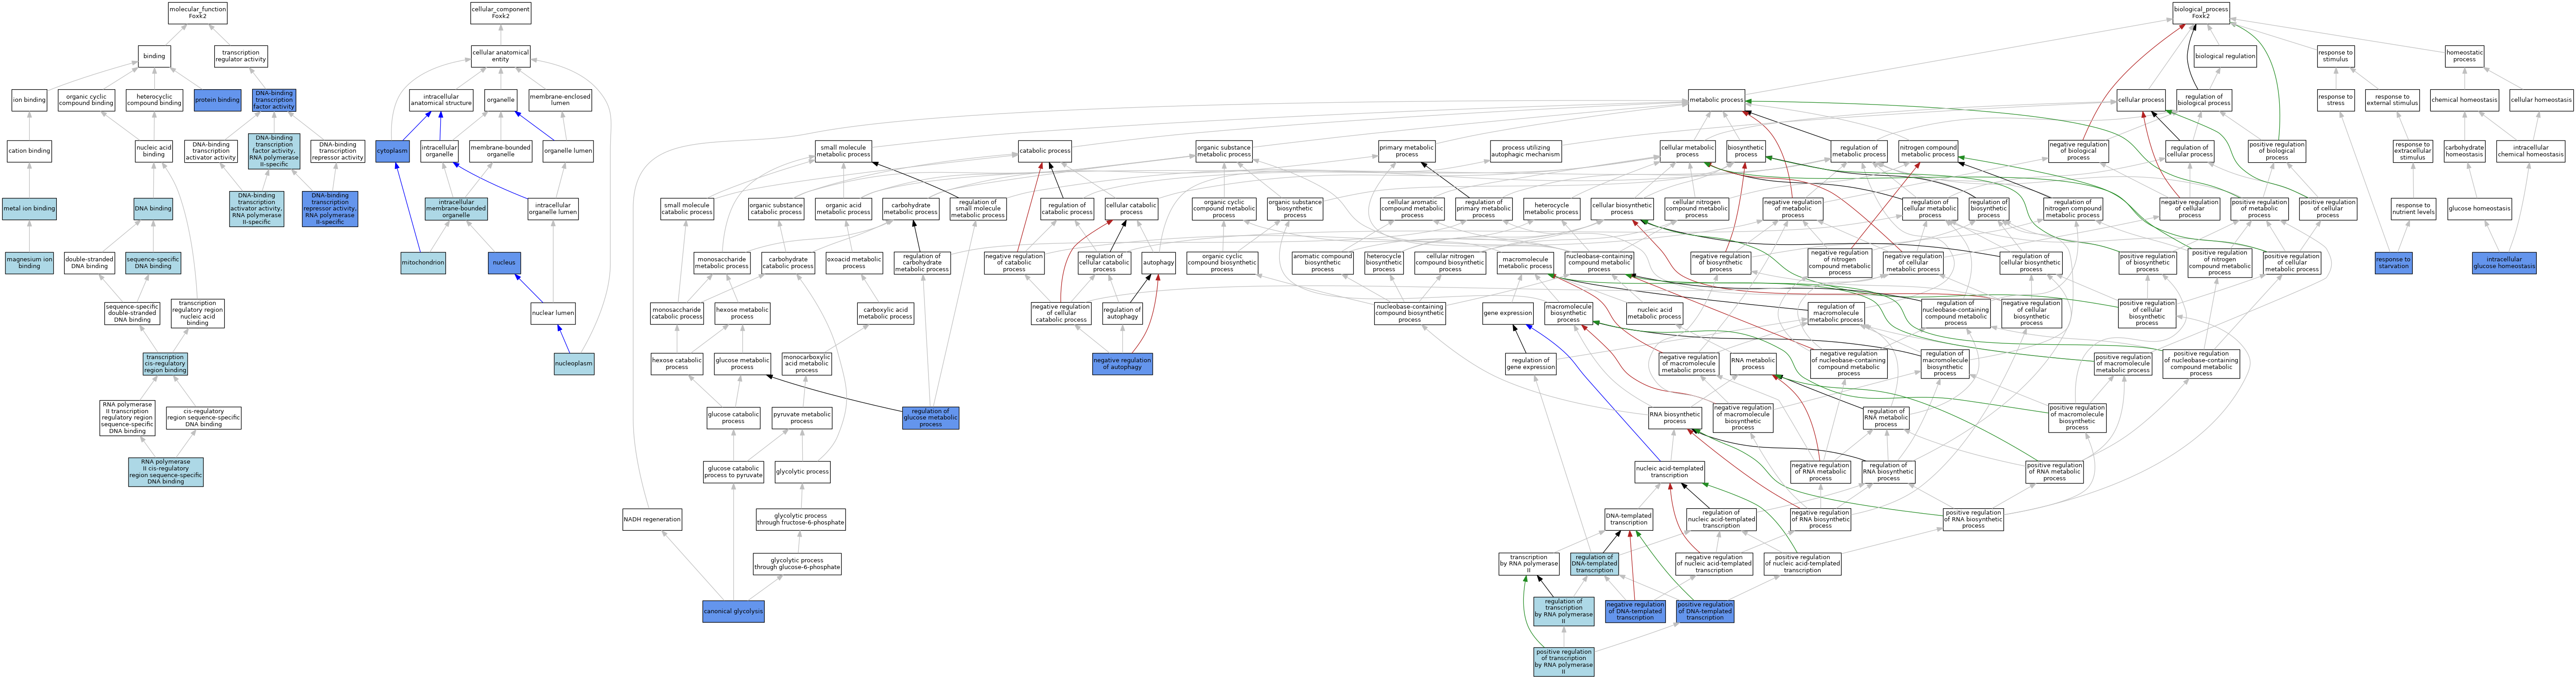Image resolution: width=2576 pixels, height=679 pixels.
Task: Click the 'nucleoplasm' node
Action: 574,364
